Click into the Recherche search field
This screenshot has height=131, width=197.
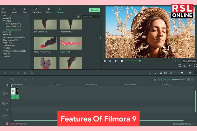(x=90, y=17)
